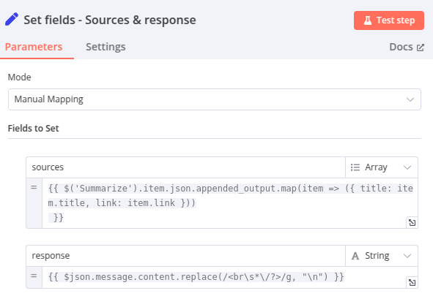433x296 pixels.
Task: Click the 'Fields to Set' heading
Action: [x=33, y=129]
